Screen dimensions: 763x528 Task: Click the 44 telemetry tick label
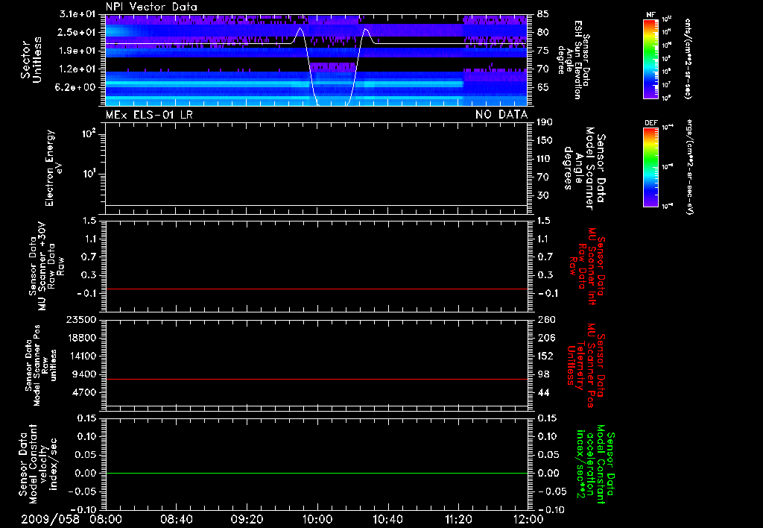[x=543, y=392]
